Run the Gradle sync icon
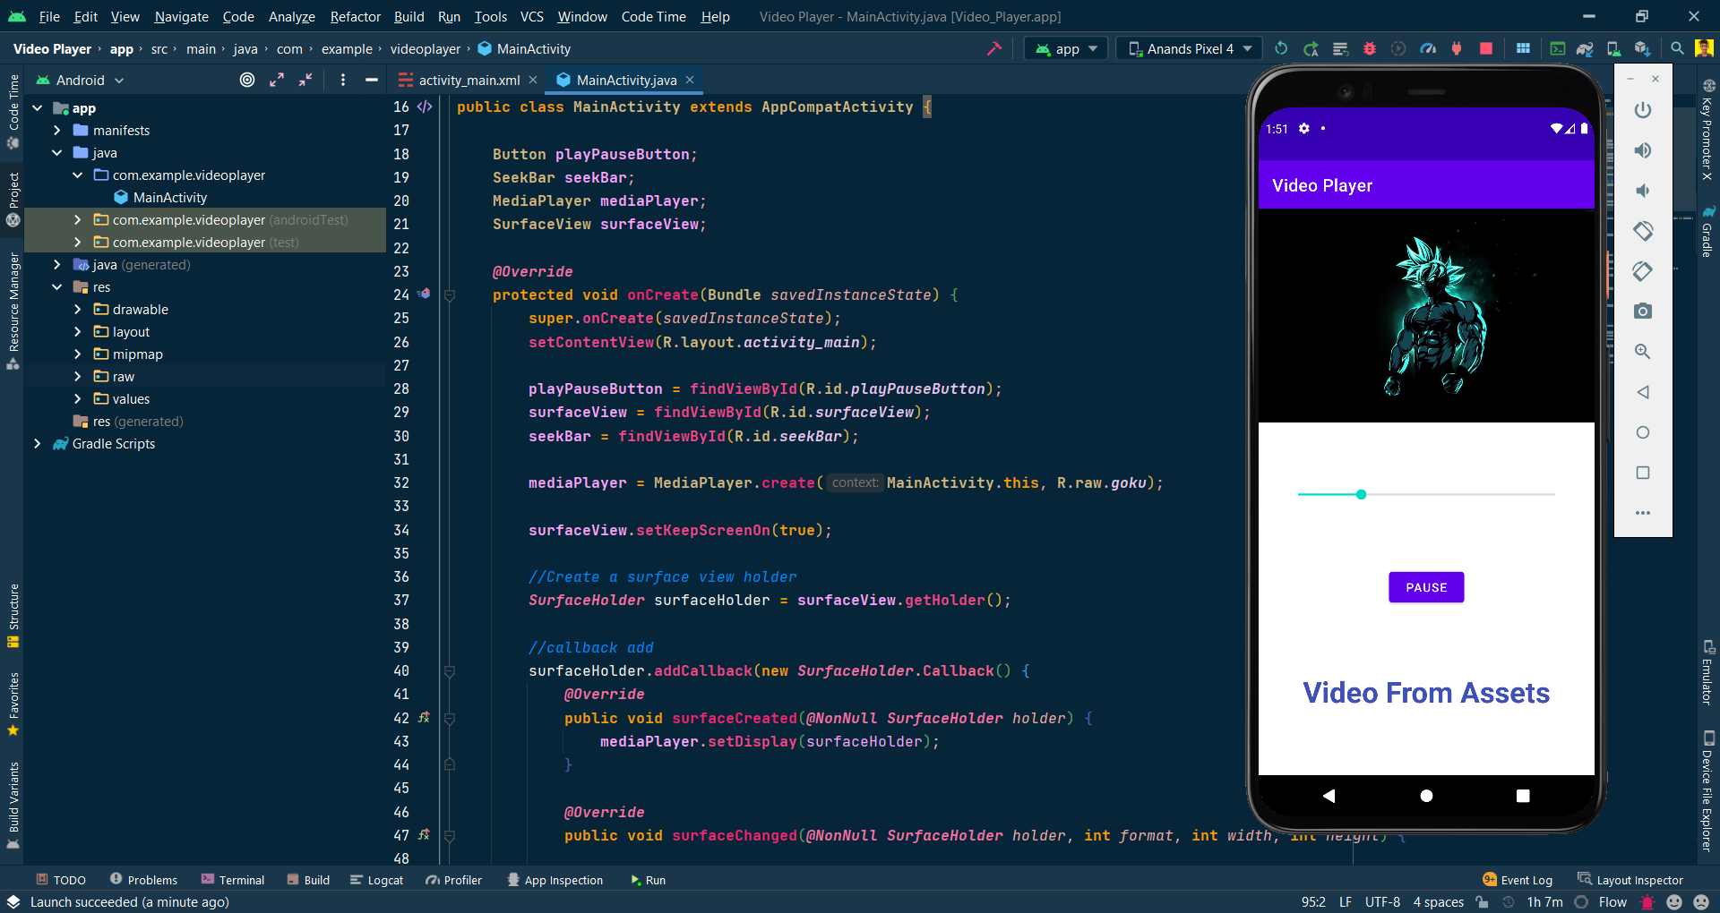The image size is (1720, 913). 1585,48
